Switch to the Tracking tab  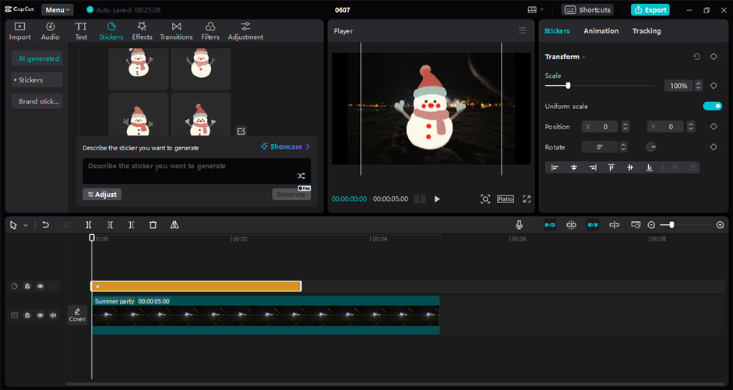647,31
